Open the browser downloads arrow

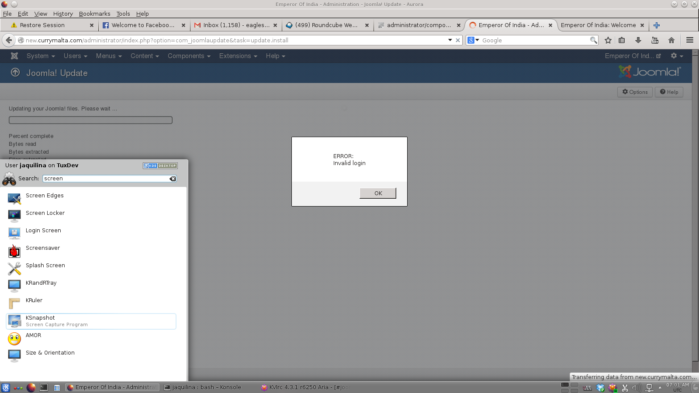pyautogui.click(x=638, y=40)
